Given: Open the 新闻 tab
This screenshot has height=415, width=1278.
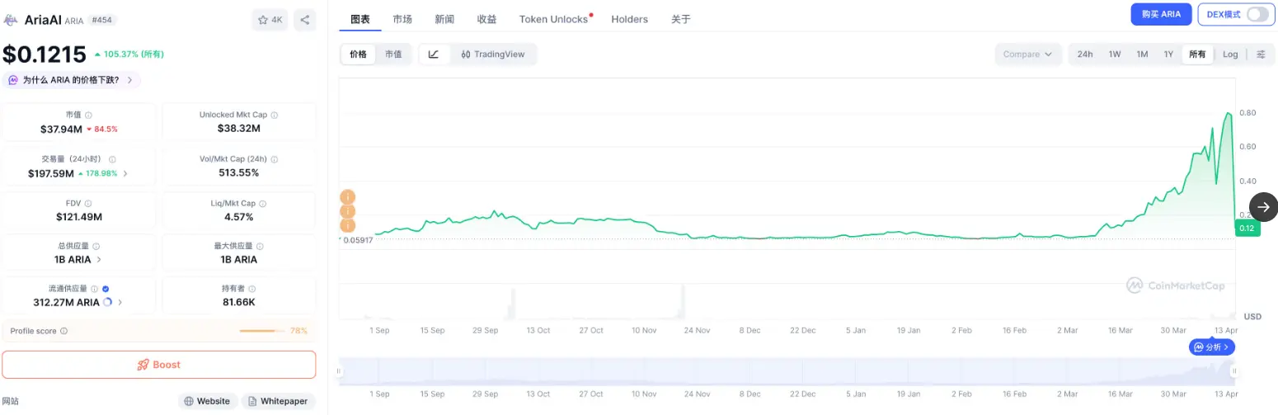Looking at the screenshot, I should point(444,19).
